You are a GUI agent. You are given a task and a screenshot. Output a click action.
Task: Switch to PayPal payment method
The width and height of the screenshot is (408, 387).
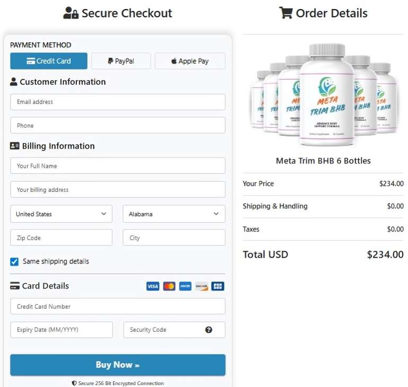[x=121, y=61]
